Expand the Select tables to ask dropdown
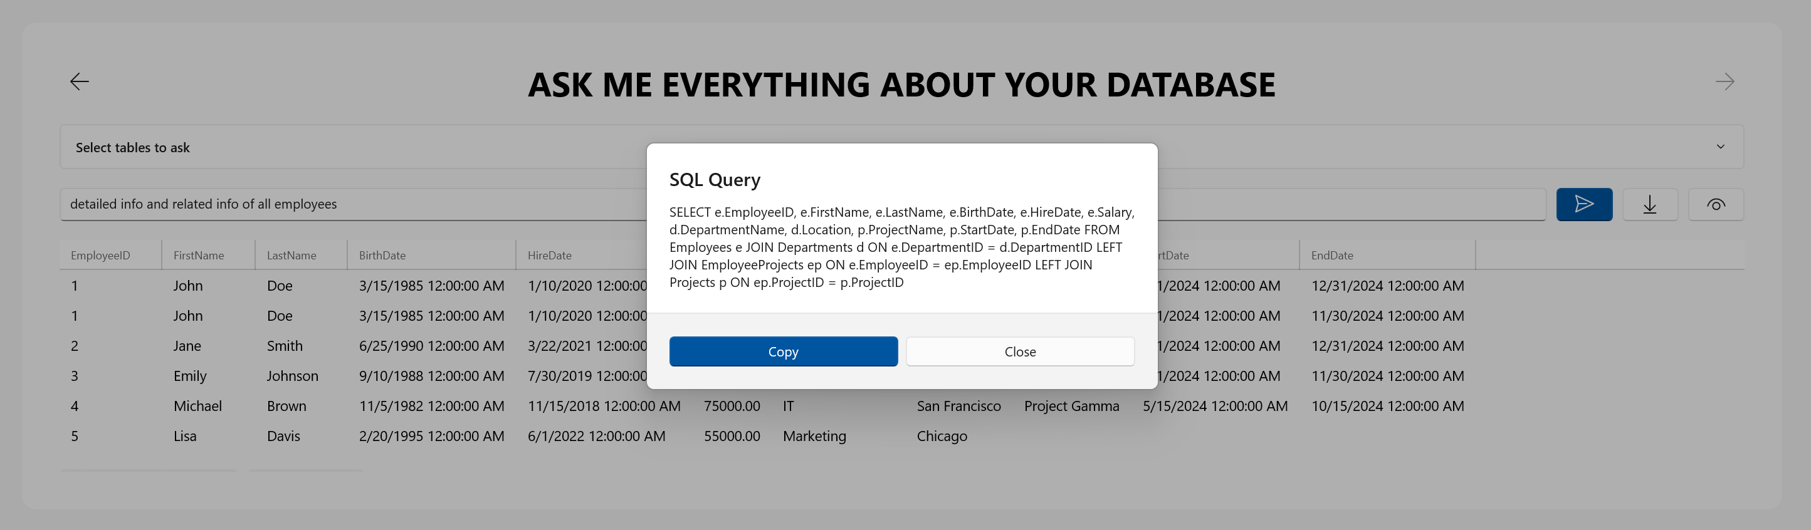This screenshot has width=1811, height=530. pyautogui.click(x=901, y=147)
